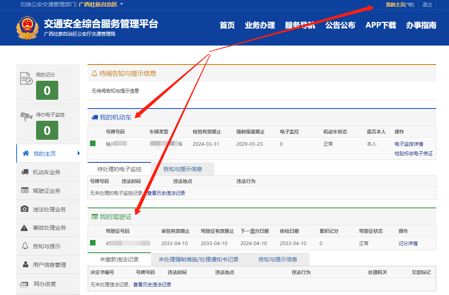Image resolution: width=449 pixels, height=295 pixels.
Task: Open the 检验标志电子凭证 link
Action: click(413, 154)
